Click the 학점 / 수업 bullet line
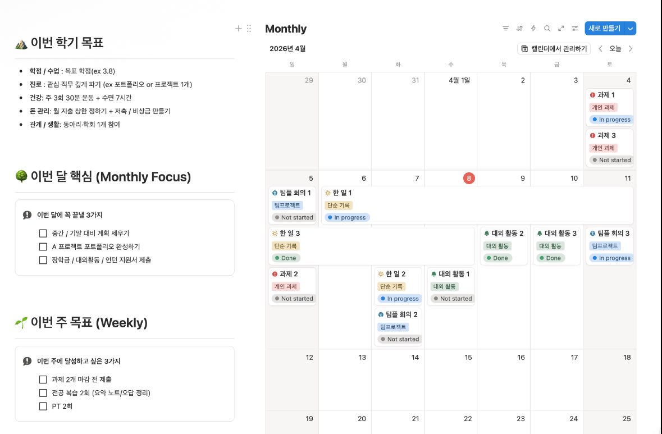The width and height of the screenshot is (662, 434). click(72, 71)
